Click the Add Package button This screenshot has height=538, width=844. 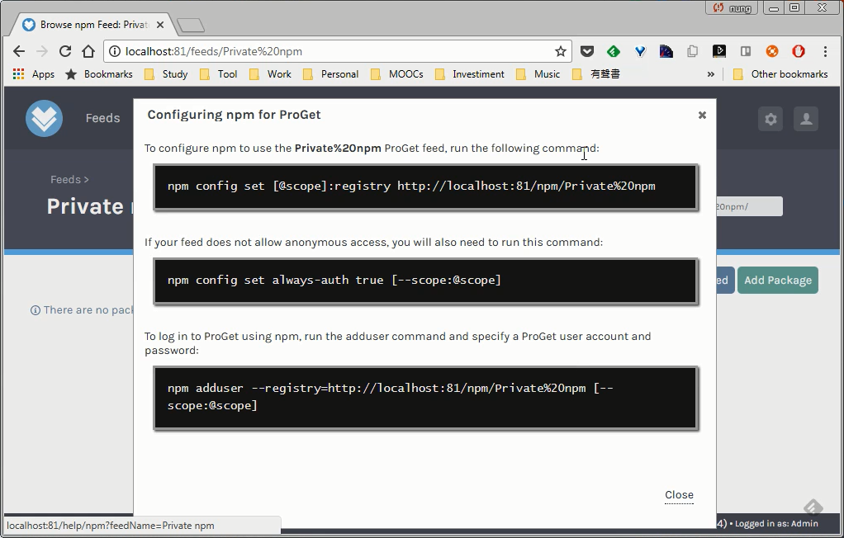778,280
